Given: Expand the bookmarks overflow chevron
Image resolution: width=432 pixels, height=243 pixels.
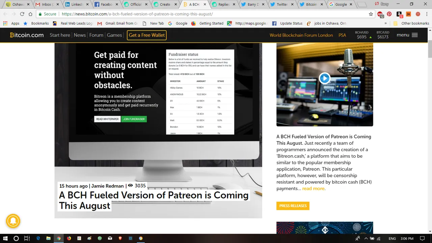Looking at the screenshot, I should (386, 23).
